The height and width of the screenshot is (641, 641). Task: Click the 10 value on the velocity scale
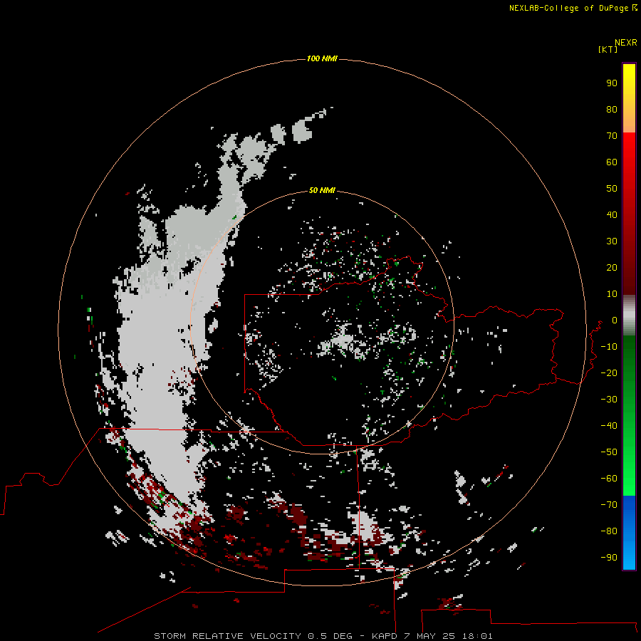(x=612, y=294)
